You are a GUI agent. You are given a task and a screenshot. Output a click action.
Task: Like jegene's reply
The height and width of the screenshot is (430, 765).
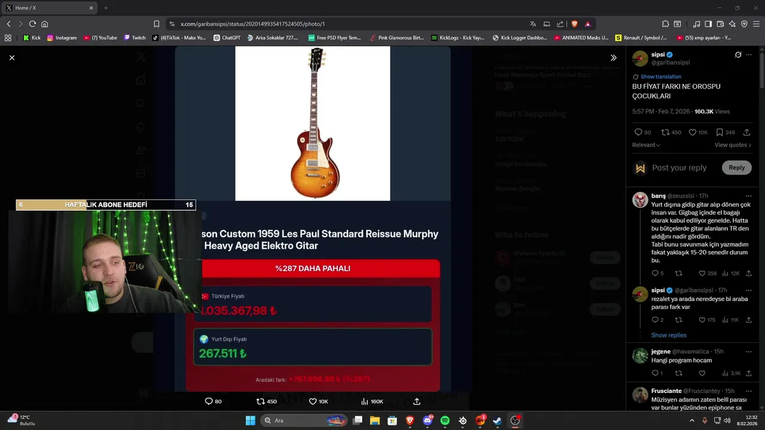click(x=702, y=373)
